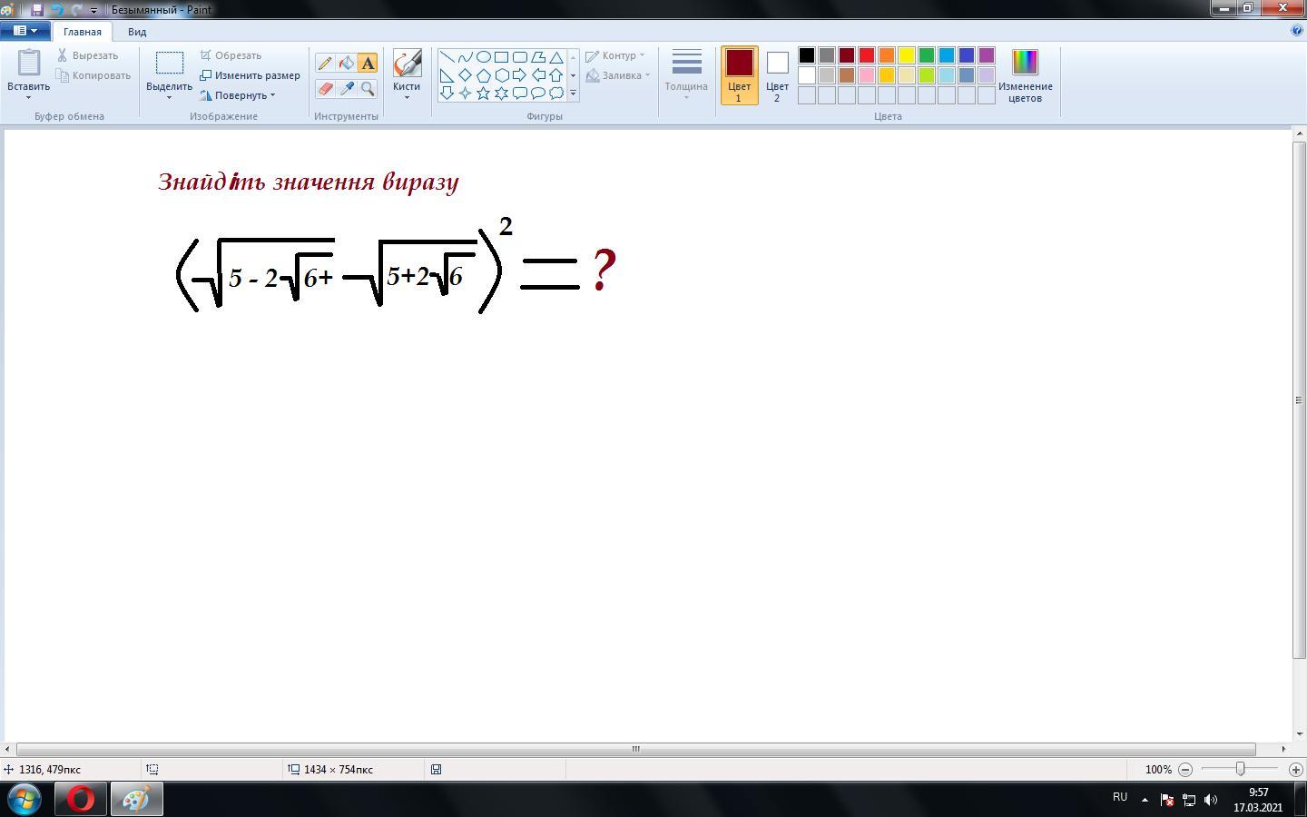
Task: Open the Главная ribbon tab
Action: coord(83,32)
